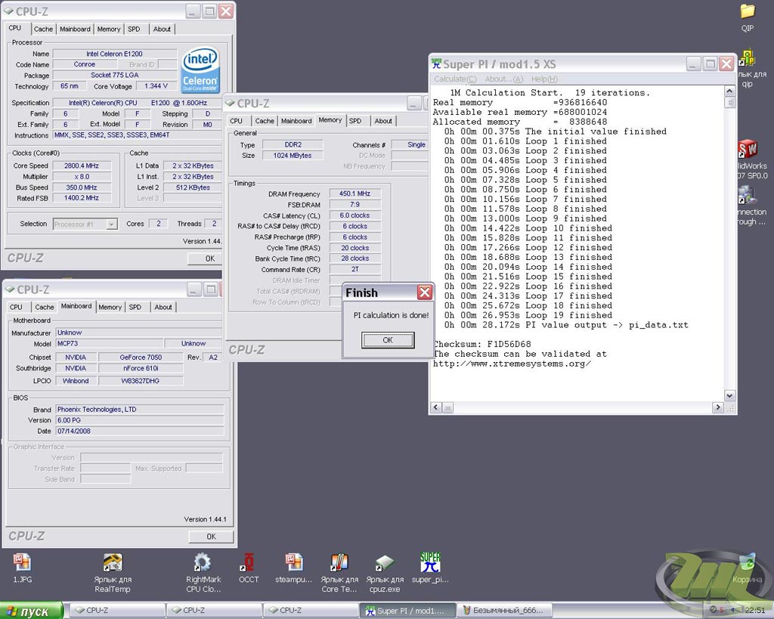The width and height of the screenshot is (774, 619).
Task: Select the Rated FSB value 1400.2 MHz
Action: (82, 198)
